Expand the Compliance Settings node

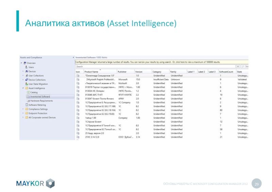(x=23, y=109)
